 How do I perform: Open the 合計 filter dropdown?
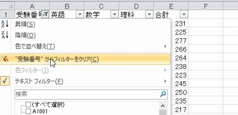[x=184, y=15]
